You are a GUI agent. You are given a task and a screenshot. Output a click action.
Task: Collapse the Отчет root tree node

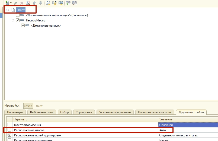8,10
